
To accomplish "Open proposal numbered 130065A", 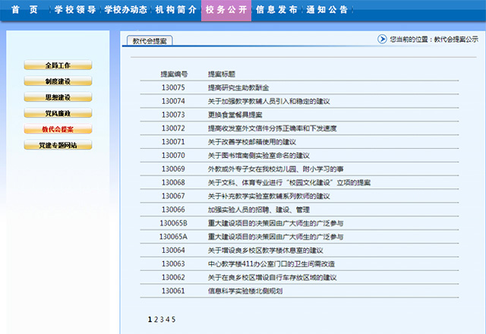I will (173, 237).
